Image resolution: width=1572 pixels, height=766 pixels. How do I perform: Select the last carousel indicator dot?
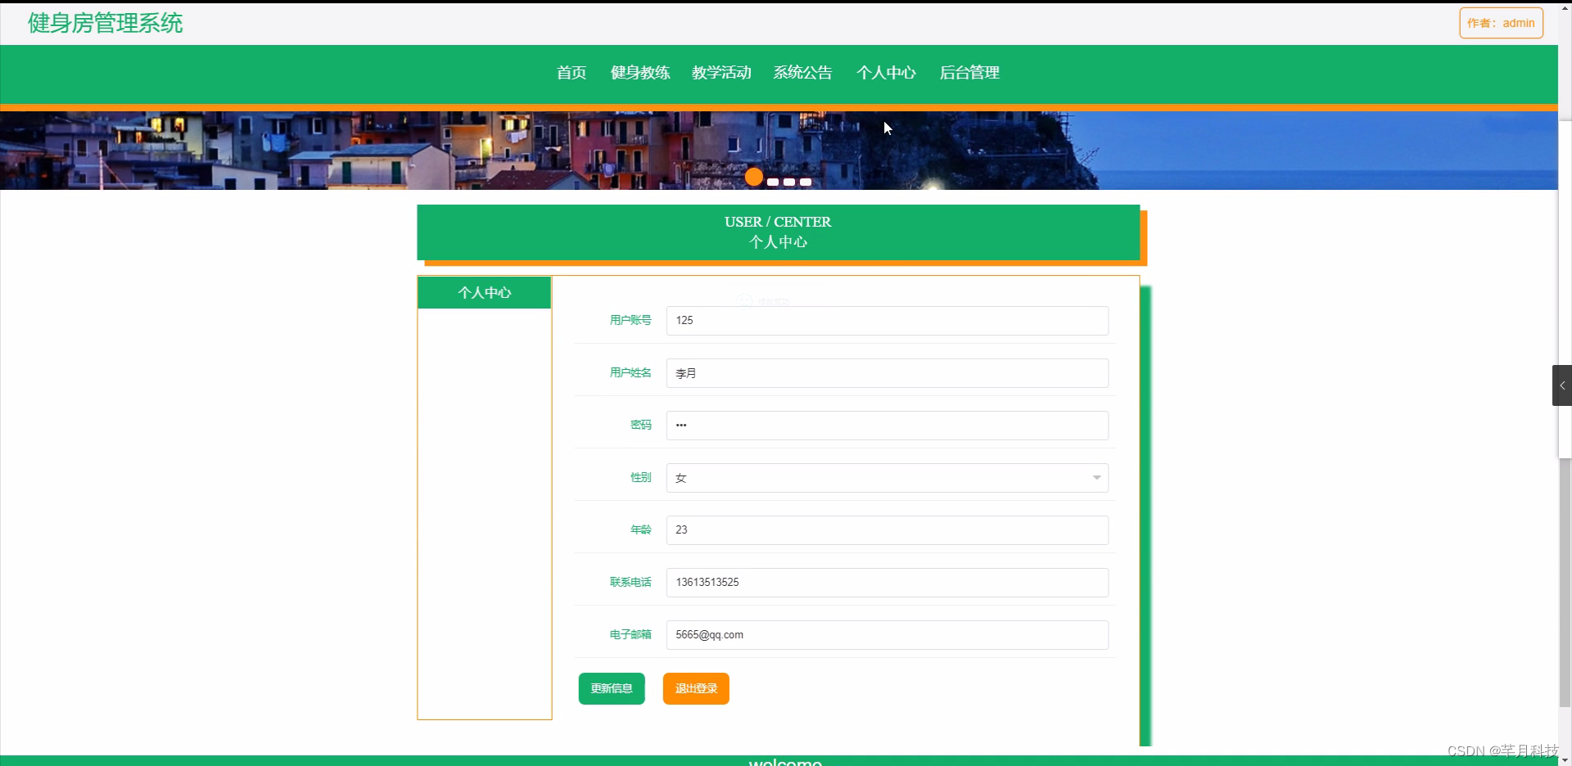[805, 182]
